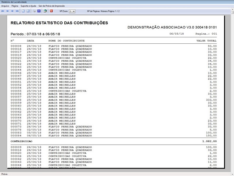The width and height of the screenshot is (234, 176).
Task: Click entry number 000009
Action: [x=16, y=147]
